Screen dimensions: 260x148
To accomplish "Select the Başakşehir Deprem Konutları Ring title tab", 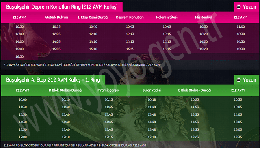I will [x=62, y=7].
